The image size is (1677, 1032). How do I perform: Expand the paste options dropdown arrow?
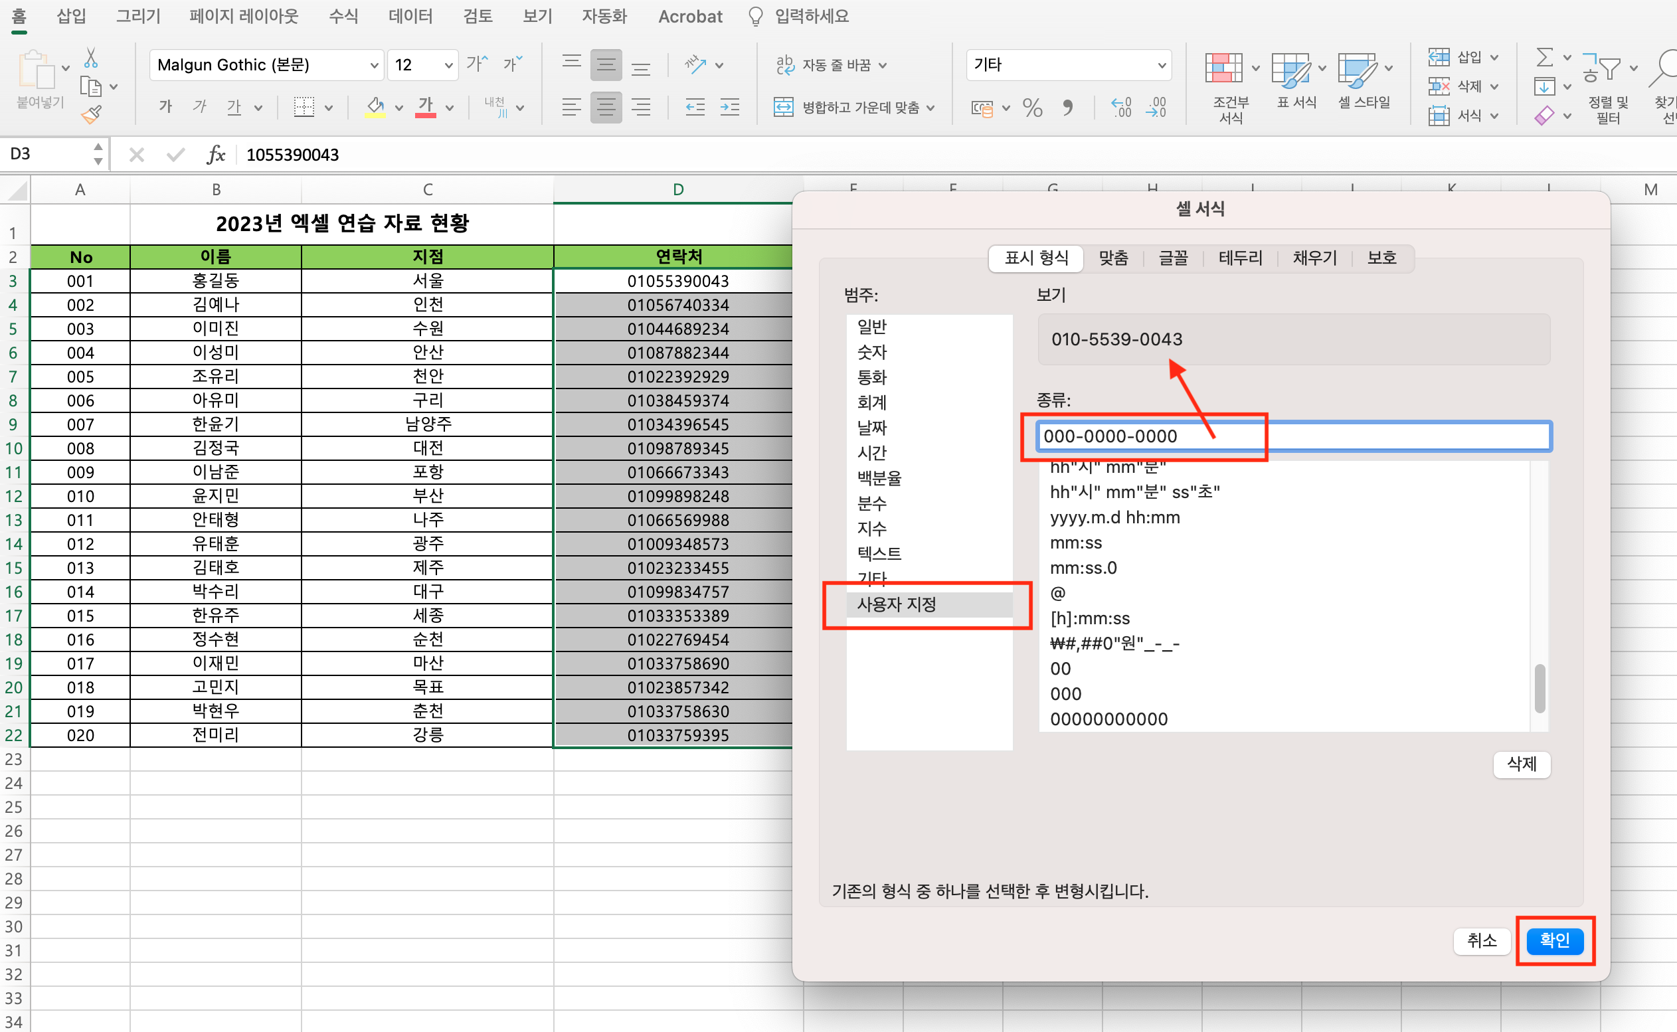(66, 68)
